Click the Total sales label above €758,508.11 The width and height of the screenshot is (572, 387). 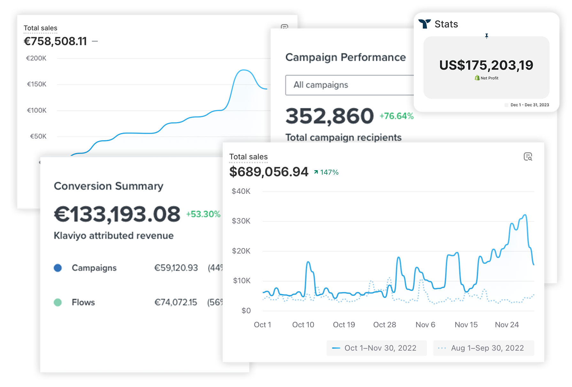40,28
